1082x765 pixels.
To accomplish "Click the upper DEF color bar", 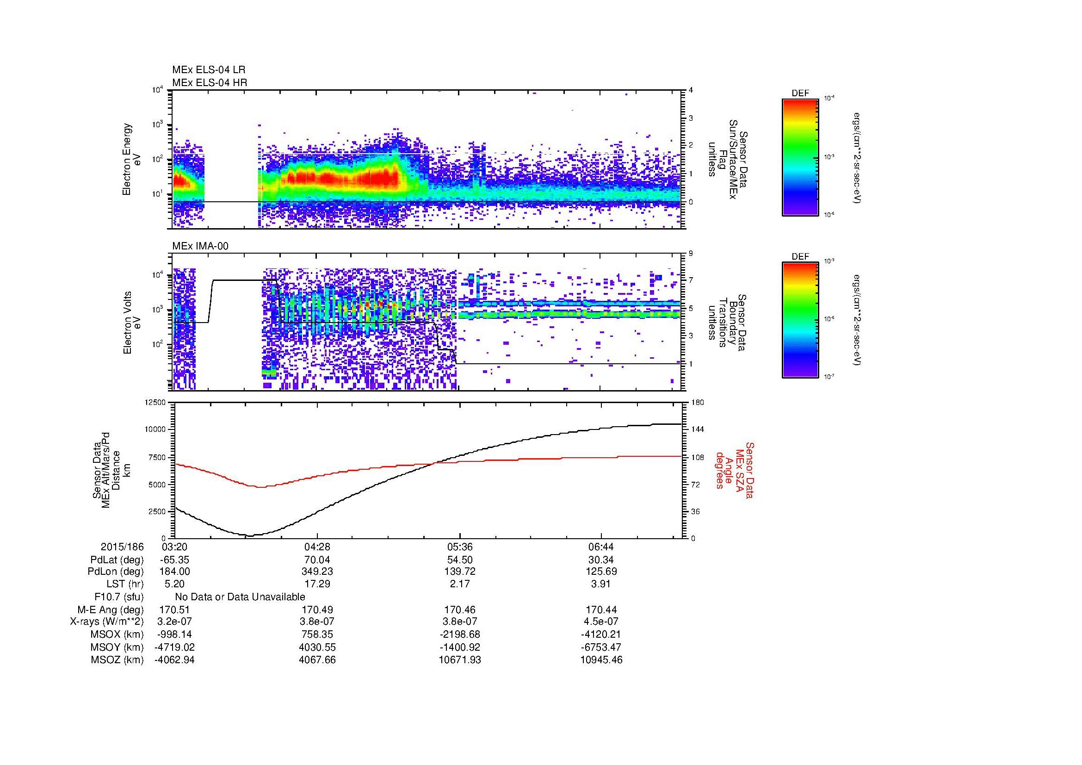I will pos(800,157).
